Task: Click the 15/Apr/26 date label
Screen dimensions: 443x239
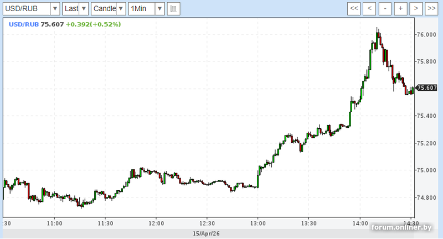Action: (x=206, y=233)
